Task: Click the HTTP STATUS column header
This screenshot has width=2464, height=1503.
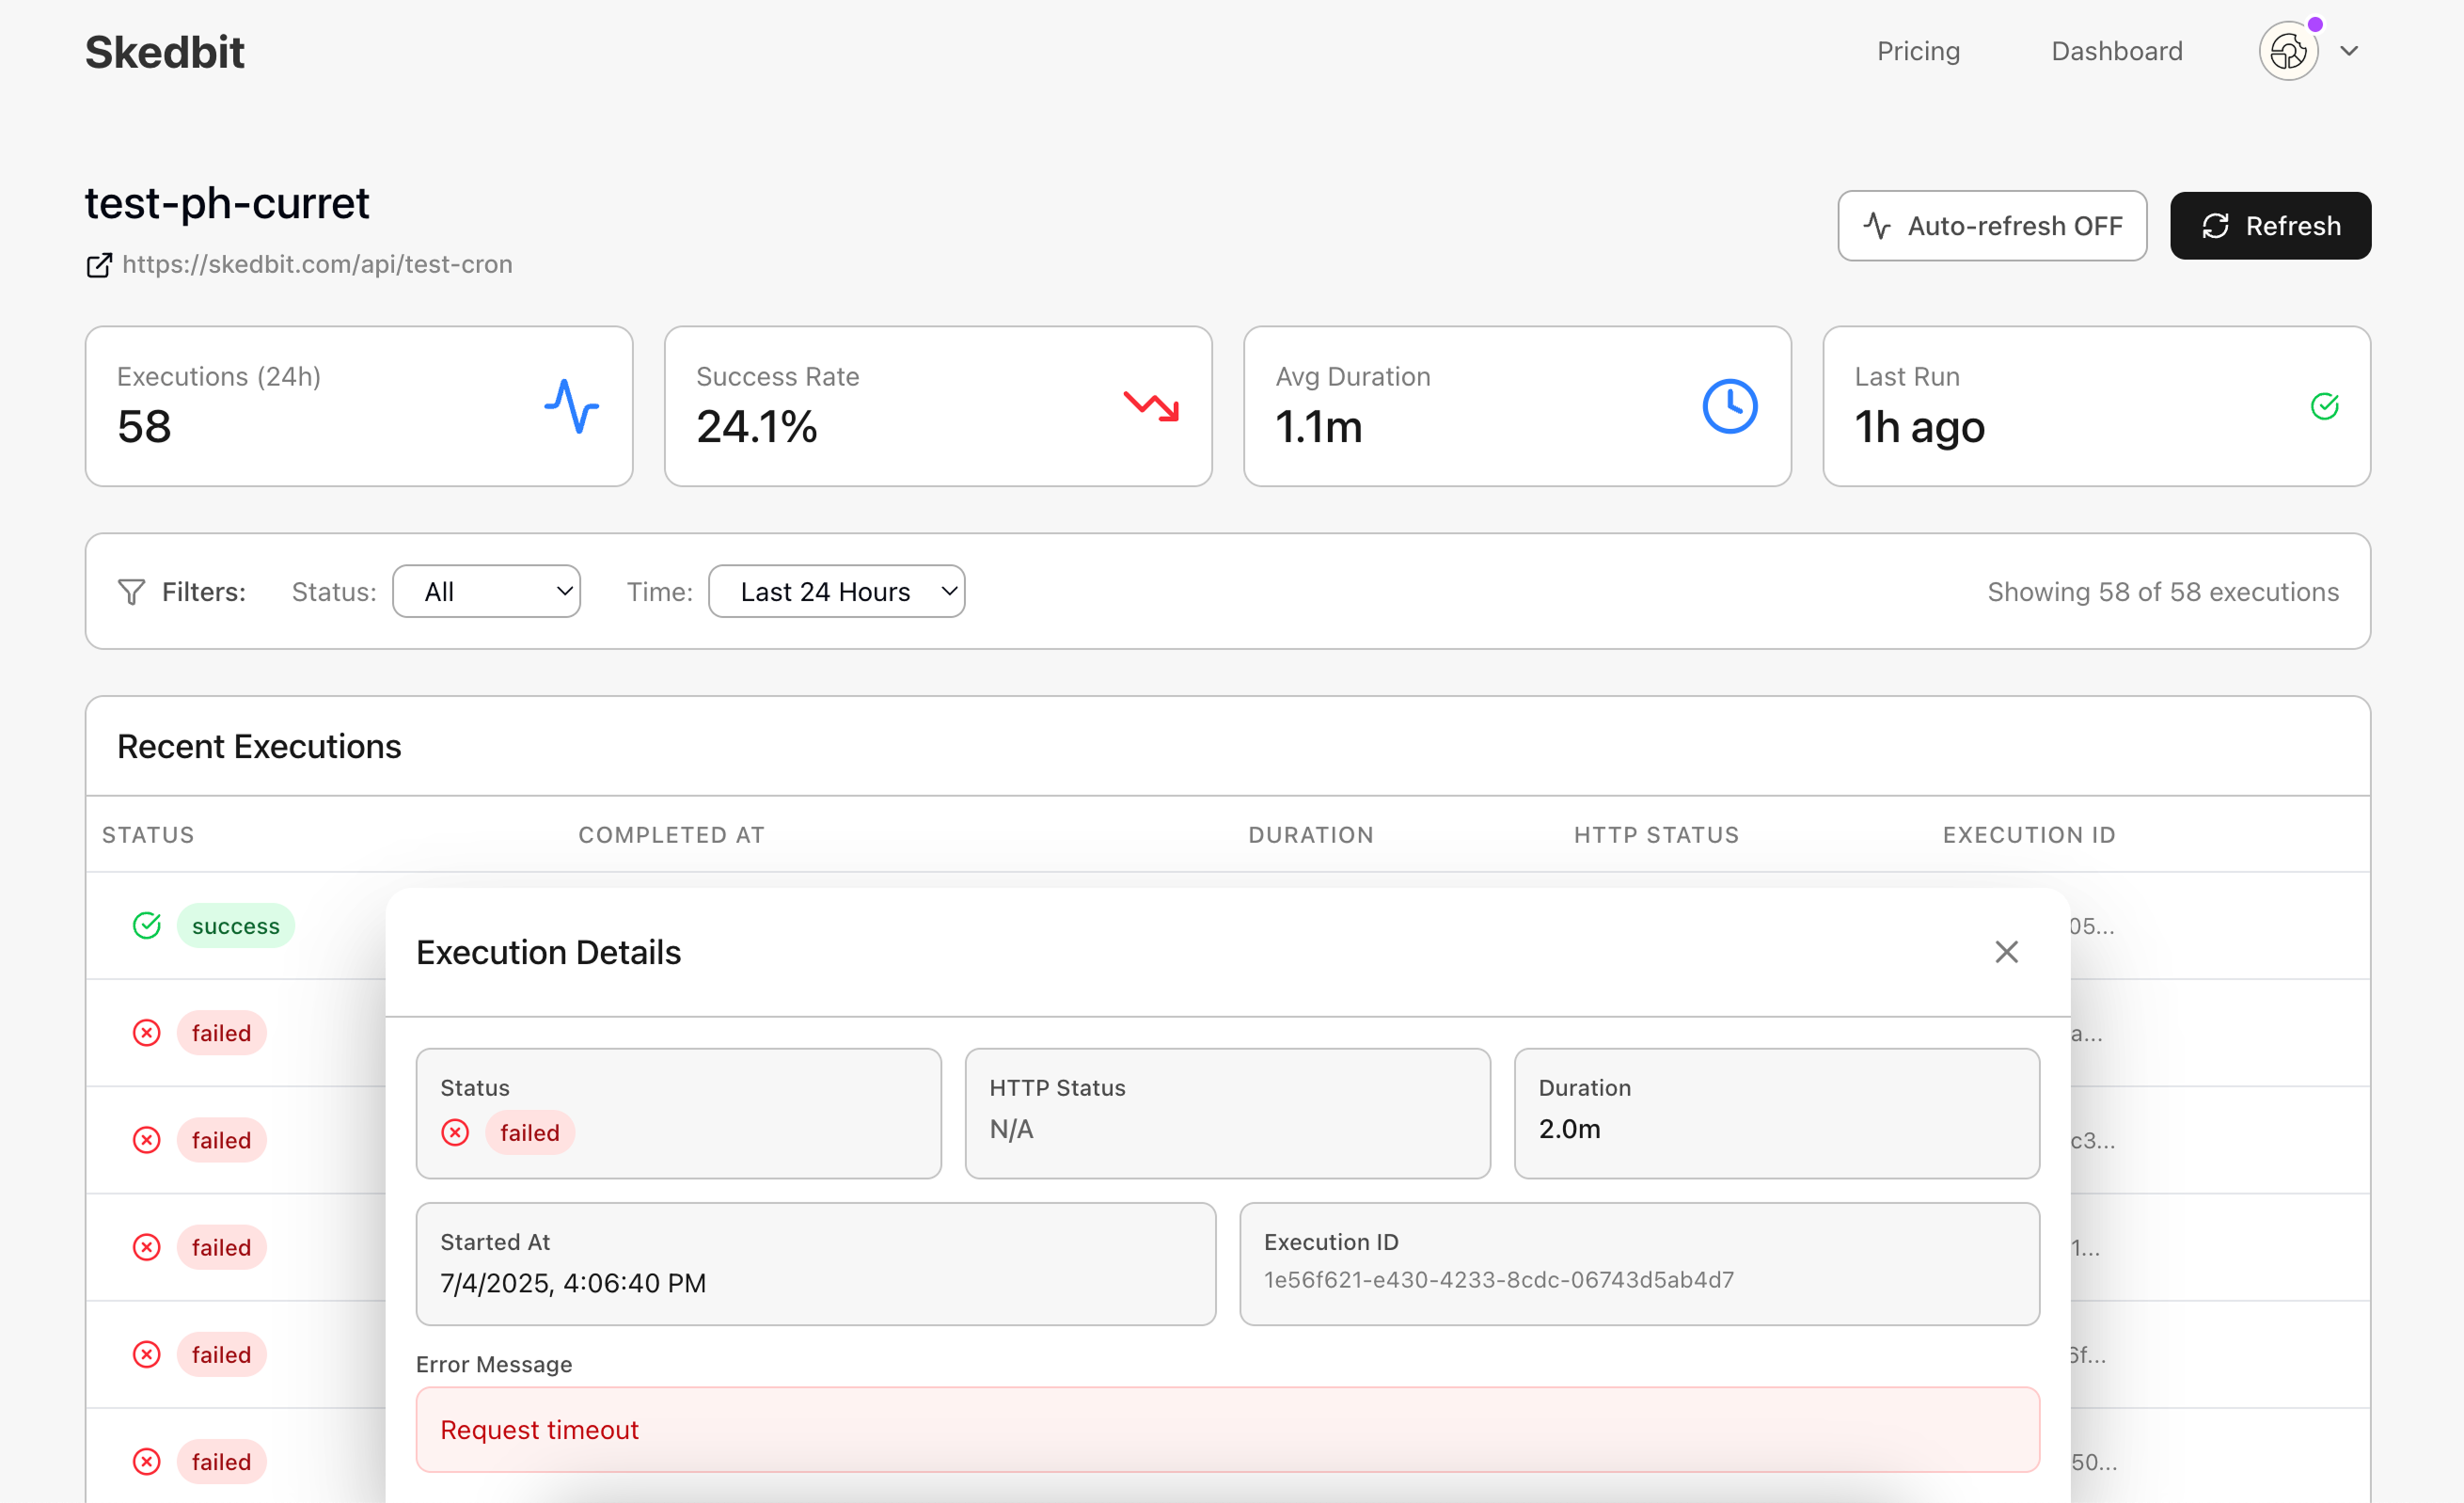Action: pos(1656,835)
